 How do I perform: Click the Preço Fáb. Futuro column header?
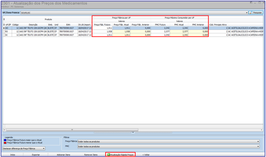pos(102,25)
